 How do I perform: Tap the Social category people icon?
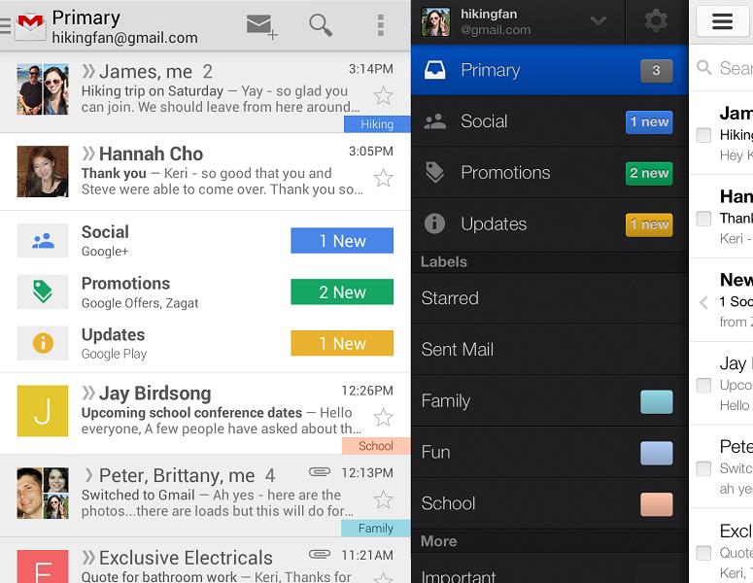pyautogui.click(x=43, y=240)
